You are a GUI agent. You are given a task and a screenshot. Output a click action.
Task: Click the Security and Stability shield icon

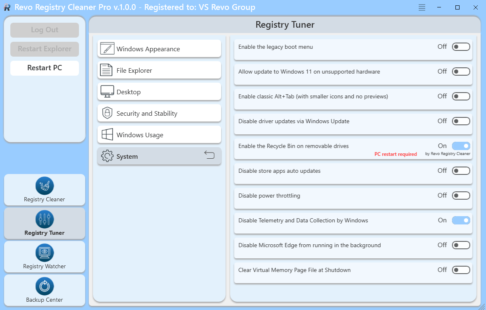107,113
